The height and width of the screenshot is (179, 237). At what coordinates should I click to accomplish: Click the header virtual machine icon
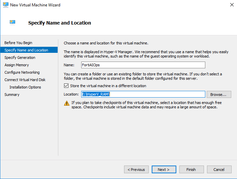coord(12,23)
